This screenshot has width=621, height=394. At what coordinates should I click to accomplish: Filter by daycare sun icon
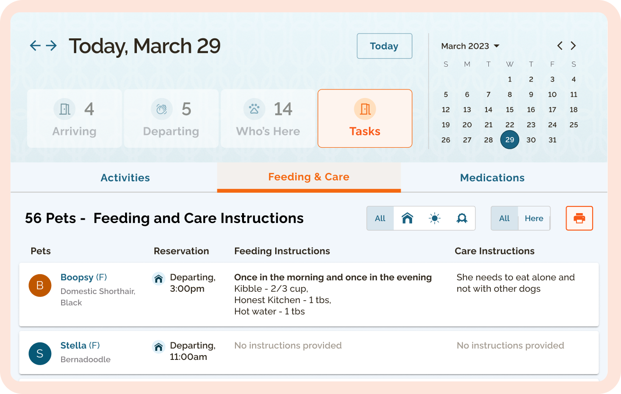click(434, 218)
